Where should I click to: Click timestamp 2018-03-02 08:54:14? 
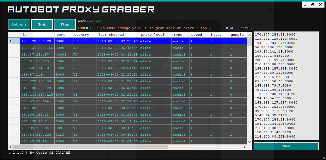118,68
